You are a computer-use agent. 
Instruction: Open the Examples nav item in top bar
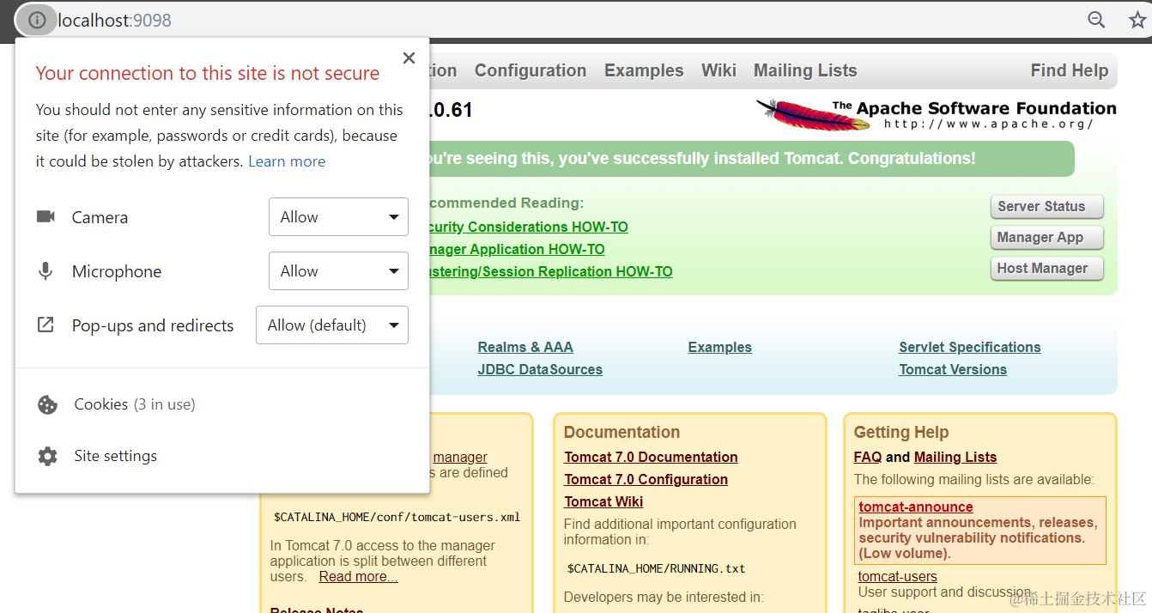point(644,70)
